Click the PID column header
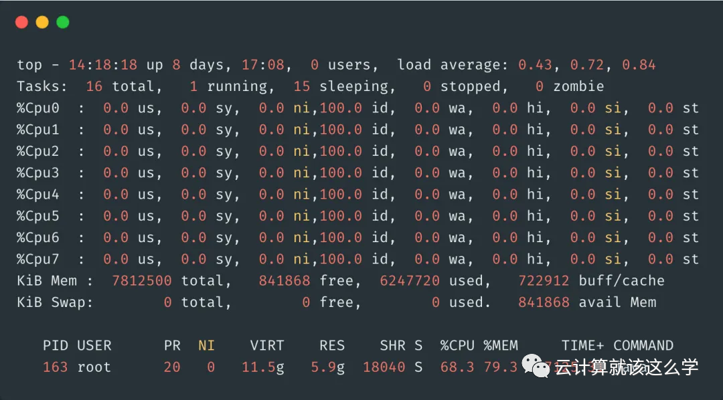This screenshot has width=723, height=400. click(x=56, y=346)
